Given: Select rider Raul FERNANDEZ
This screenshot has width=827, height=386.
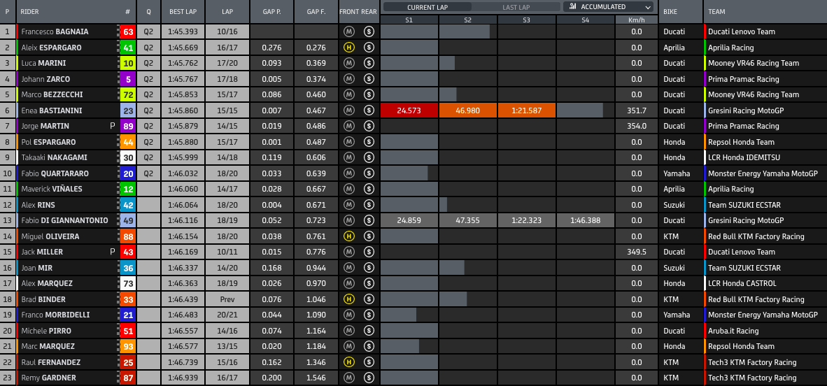Looking at the screenshot, I should pos(50,362).
